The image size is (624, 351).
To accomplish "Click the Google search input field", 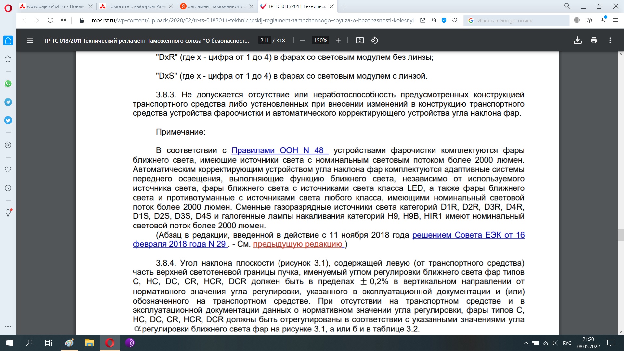I will [x=520, y=20].
